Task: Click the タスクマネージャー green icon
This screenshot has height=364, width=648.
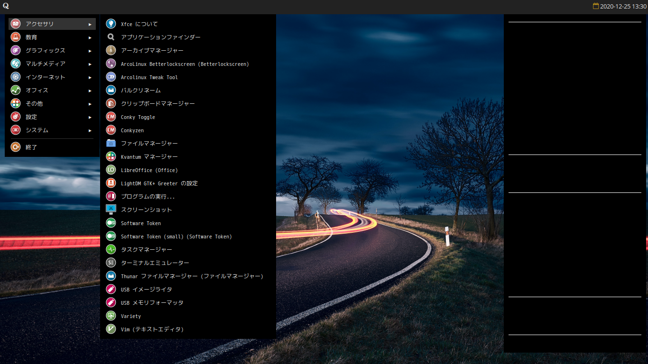Action: pyautogui.click(x=111, y=249)
